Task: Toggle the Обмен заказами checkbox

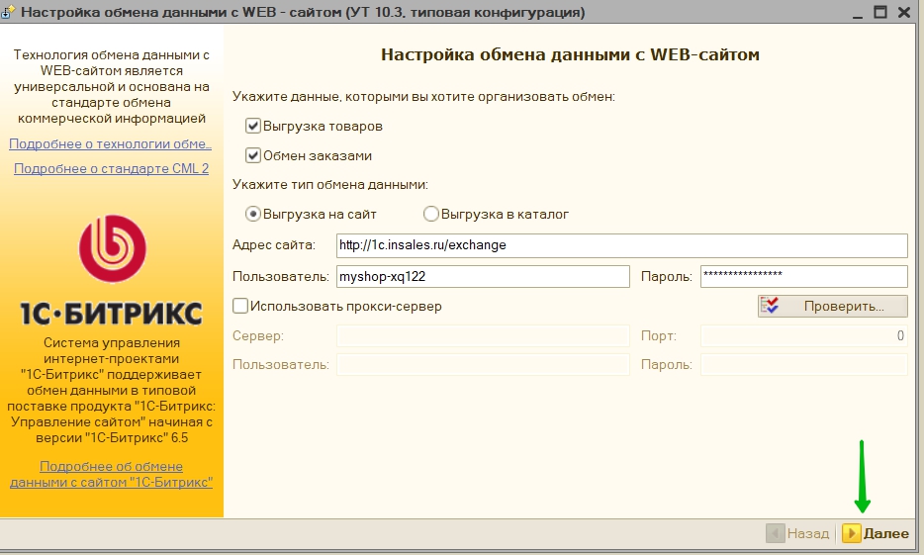Action: click(x=253, y=155)
